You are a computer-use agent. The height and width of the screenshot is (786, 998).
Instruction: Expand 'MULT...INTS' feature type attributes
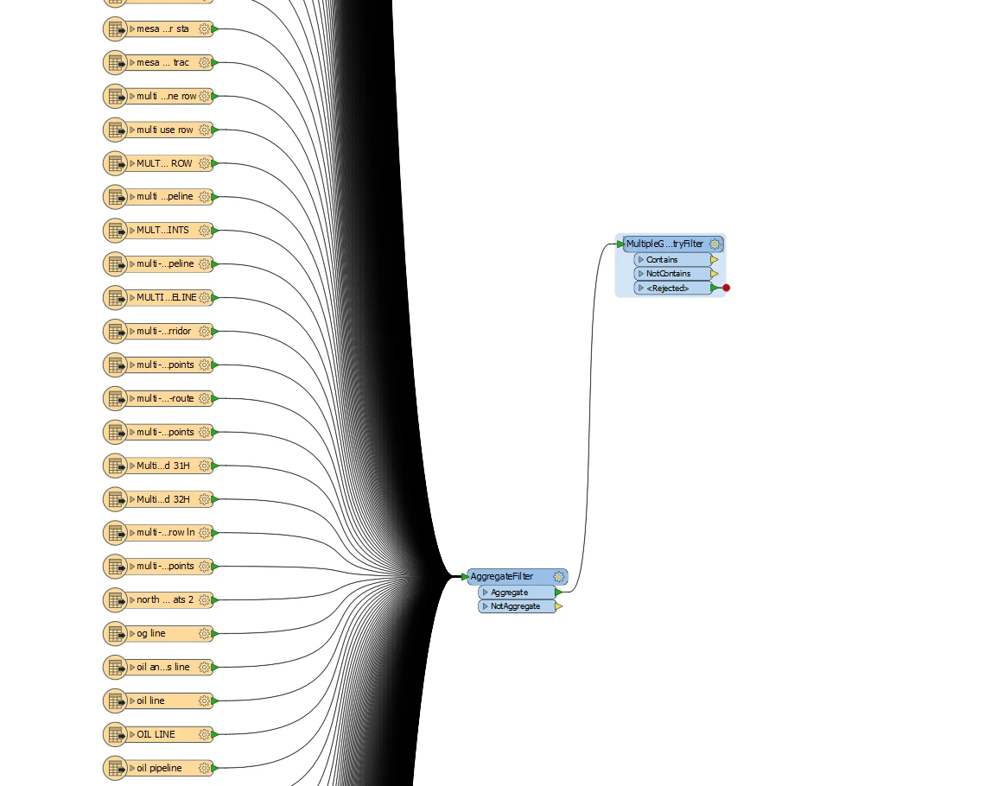pos(132,231)
